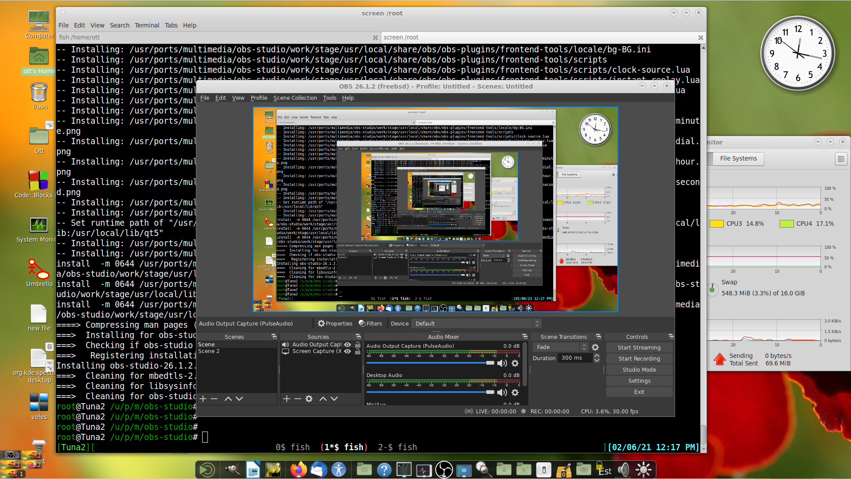
Task: Open Filters for the selected source
Action: (x=370, y=324)
